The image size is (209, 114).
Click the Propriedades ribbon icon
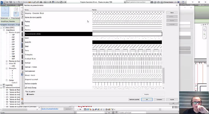(16, 14)
